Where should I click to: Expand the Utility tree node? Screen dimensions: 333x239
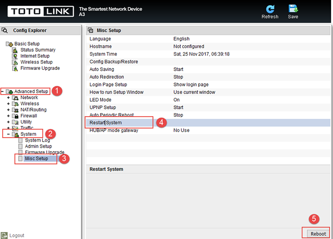pyautogui.click(x=8, y=122)
